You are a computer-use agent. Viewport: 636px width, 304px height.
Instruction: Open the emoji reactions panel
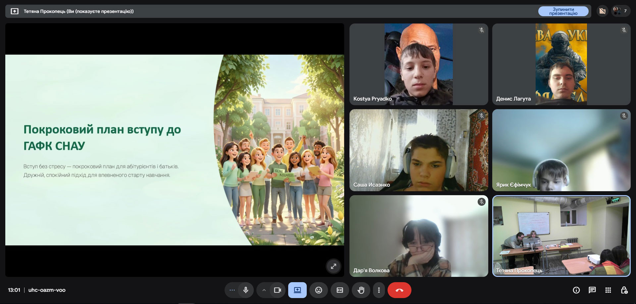coord(318,290)
